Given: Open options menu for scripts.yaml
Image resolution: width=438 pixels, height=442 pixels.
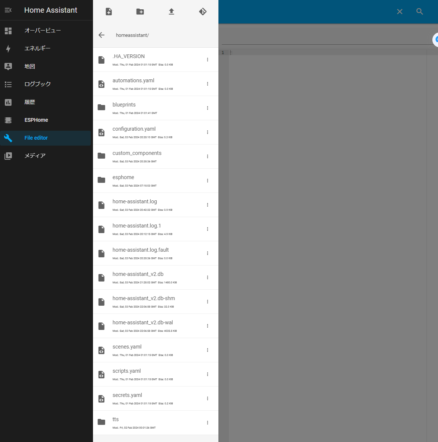Looking at the screenshot, I should (x=208, y=374).
